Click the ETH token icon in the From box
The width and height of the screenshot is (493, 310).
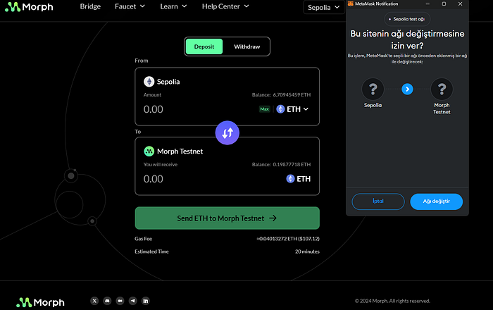280,109
